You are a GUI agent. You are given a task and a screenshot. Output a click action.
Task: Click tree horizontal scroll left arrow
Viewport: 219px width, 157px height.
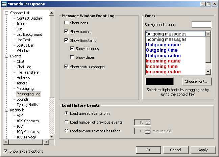[6, 142]
